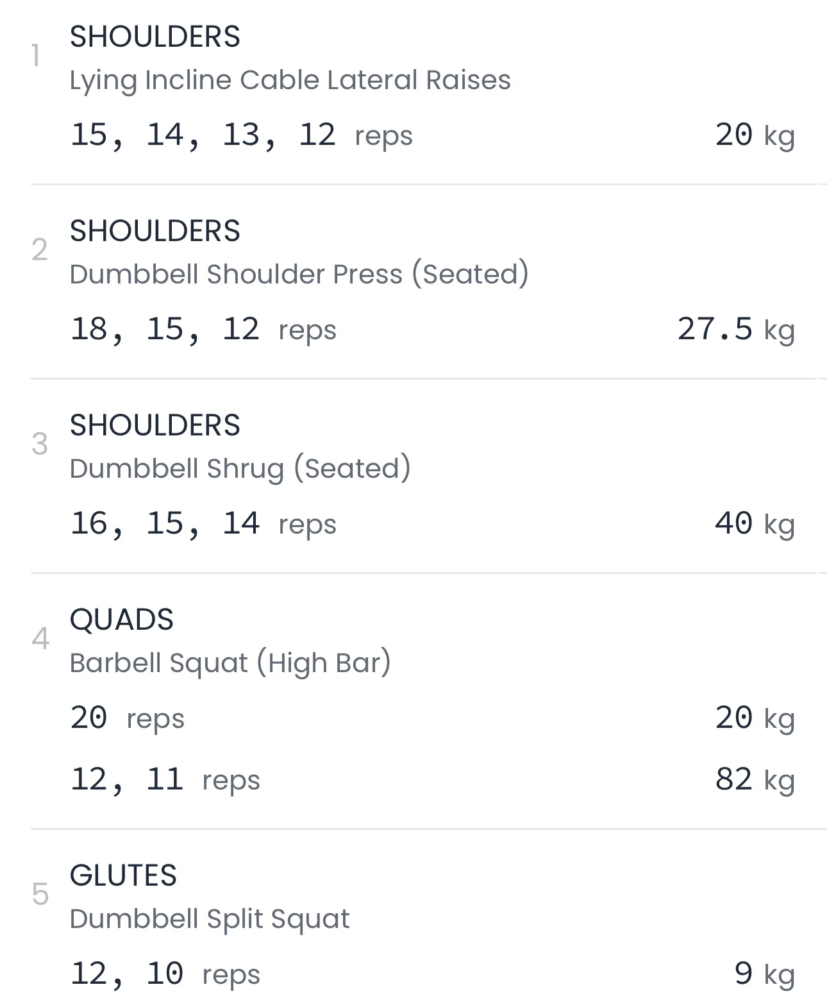Tap the 15, 14, 13, 12 reps line

[241, 135]
